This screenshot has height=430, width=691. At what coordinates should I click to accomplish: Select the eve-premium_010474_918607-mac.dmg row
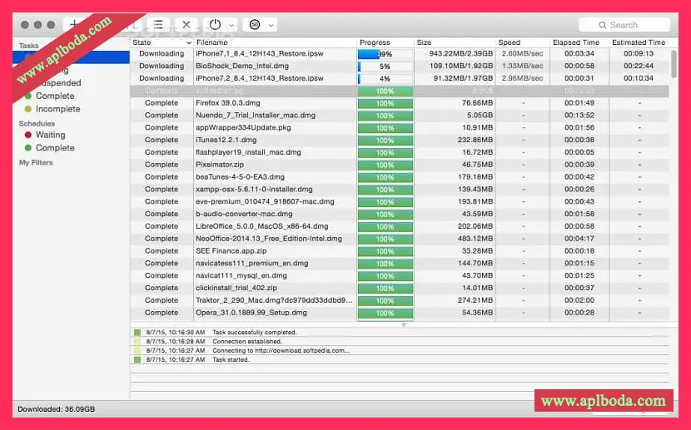(400, 201)
